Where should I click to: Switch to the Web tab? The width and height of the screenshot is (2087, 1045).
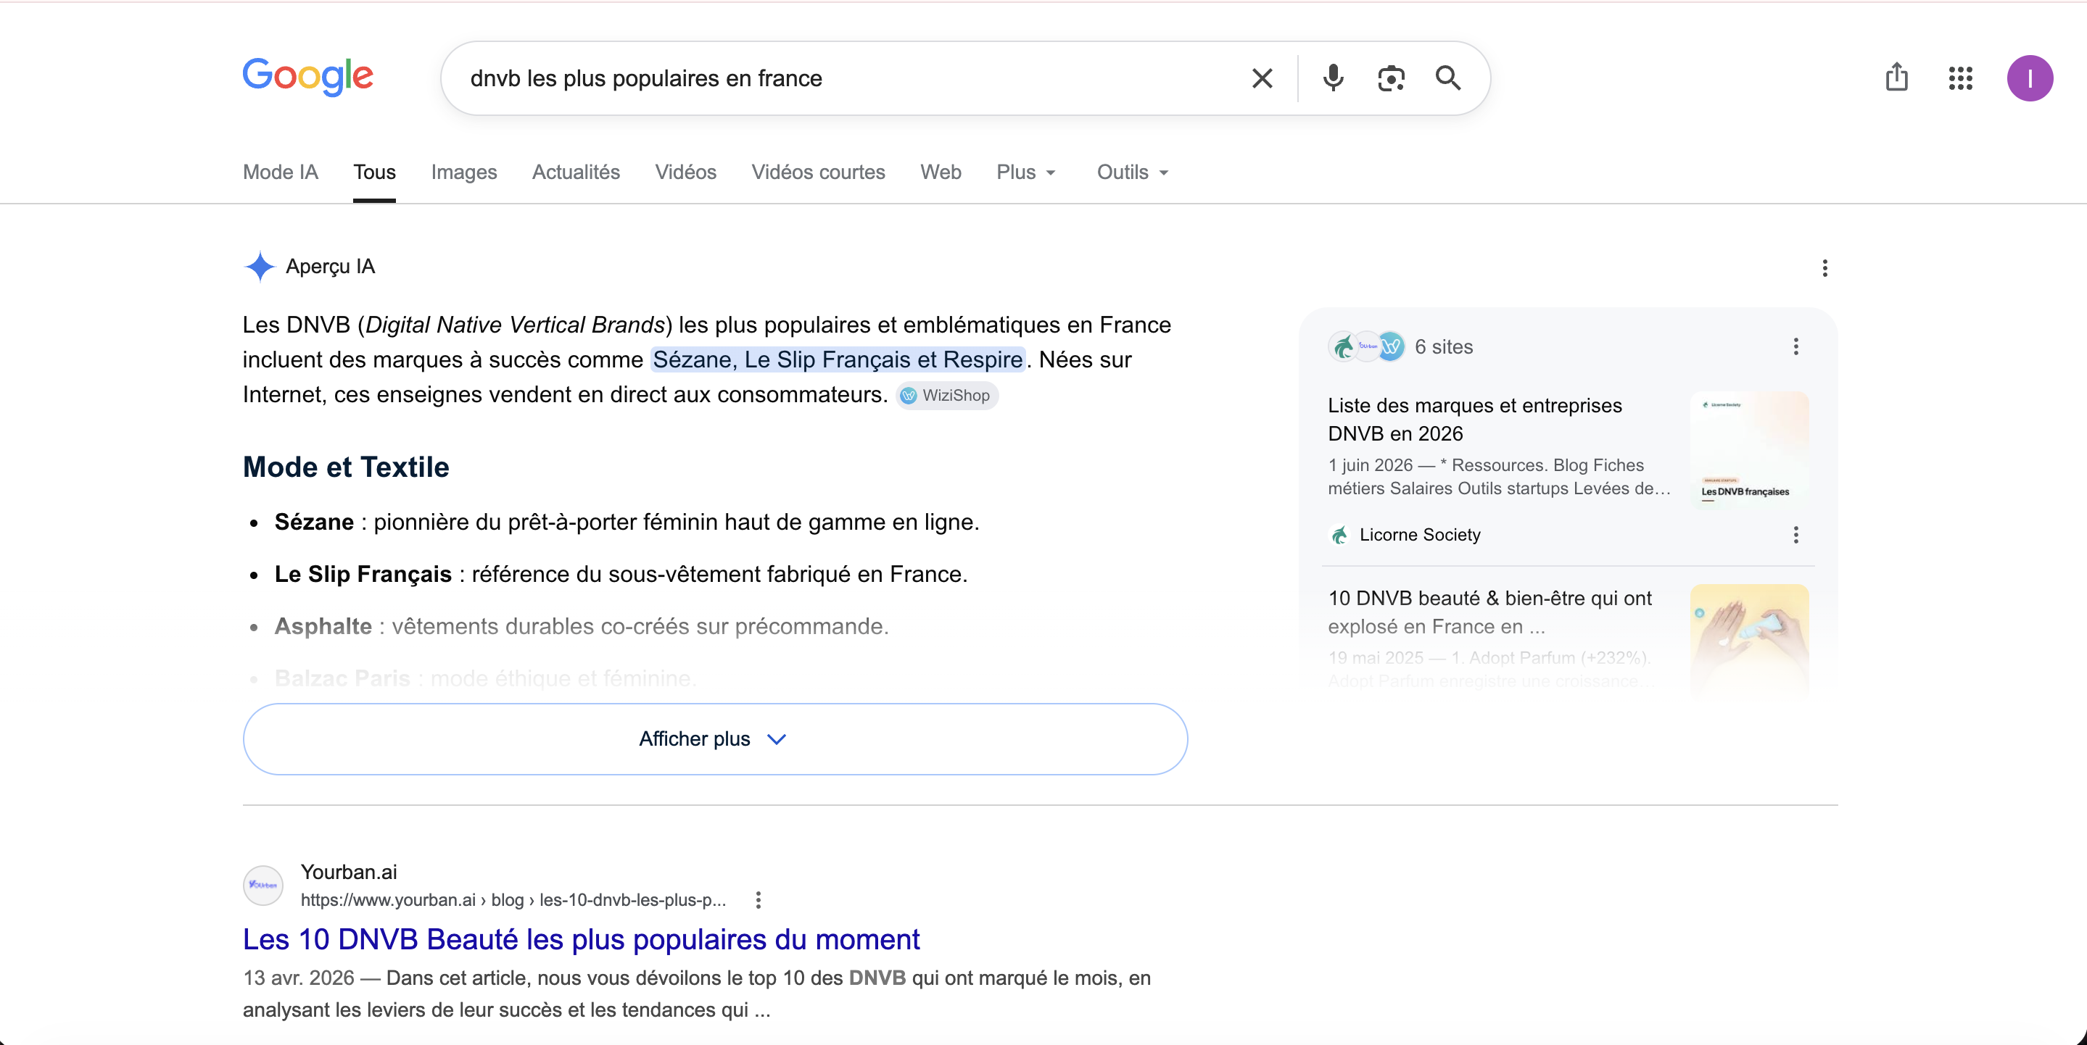click(x=940, y=172)
